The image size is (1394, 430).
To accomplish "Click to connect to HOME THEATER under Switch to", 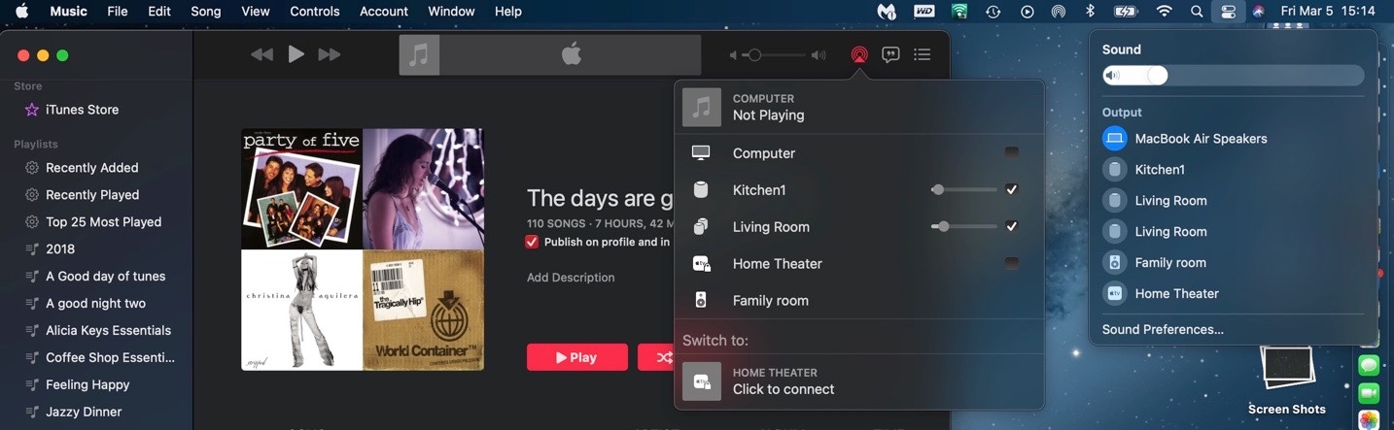I will [x=859, y=381].
